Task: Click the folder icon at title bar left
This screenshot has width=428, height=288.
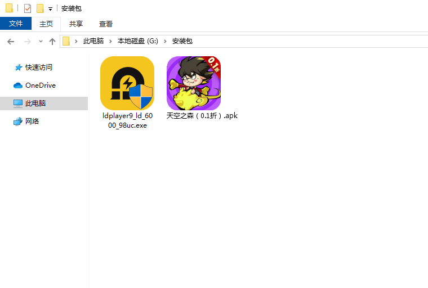Action: point(9,8)
